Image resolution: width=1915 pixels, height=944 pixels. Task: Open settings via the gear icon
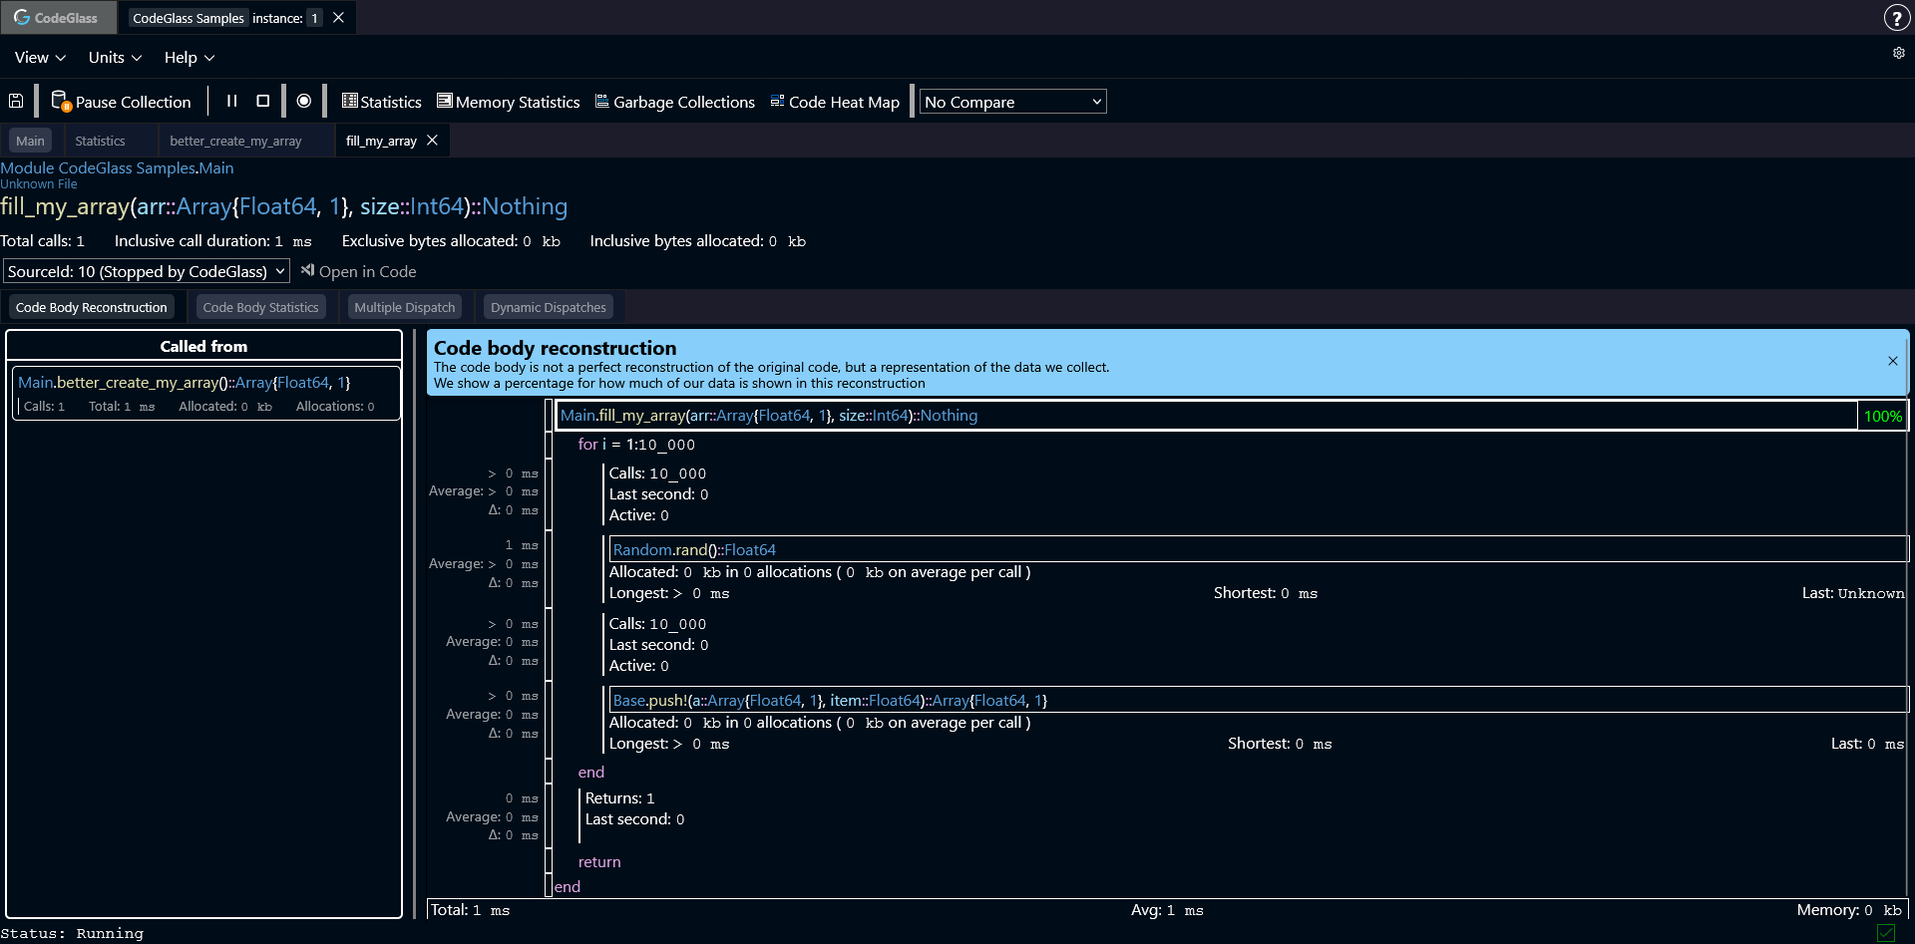pos(1898,54)
